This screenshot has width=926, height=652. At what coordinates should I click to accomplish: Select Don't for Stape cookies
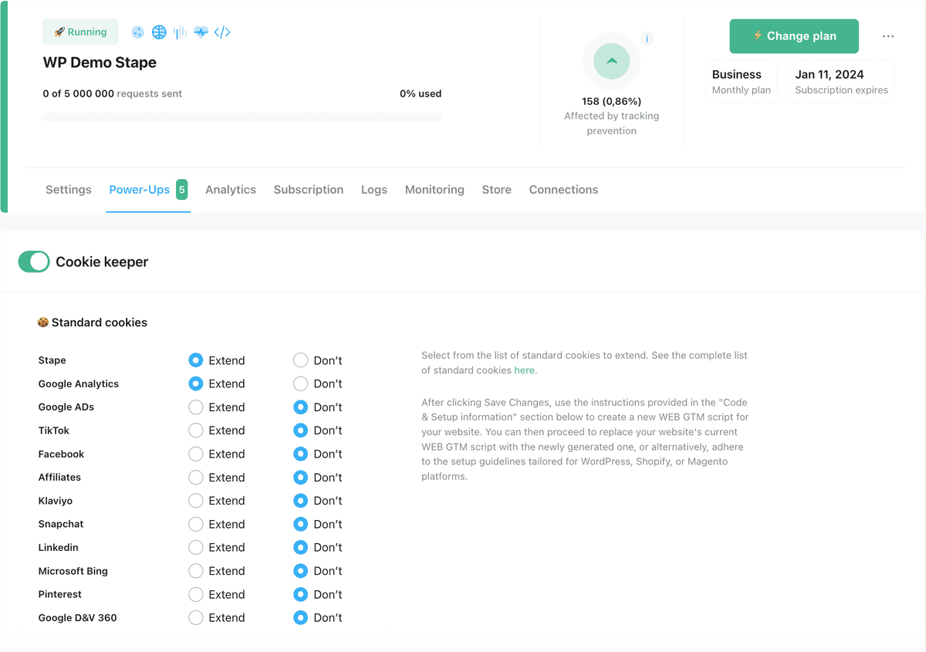click(x=301, y=360)
